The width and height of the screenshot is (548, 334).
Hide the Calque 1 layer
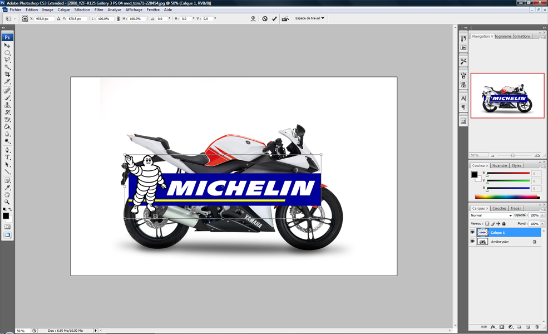[x=472, y=232]
